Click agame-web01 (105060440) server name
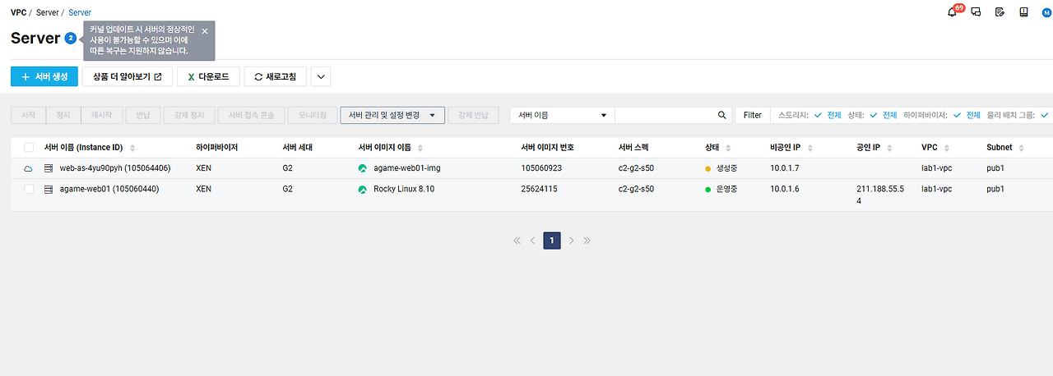Viewport: 1053px width, 376px height. 108,189
